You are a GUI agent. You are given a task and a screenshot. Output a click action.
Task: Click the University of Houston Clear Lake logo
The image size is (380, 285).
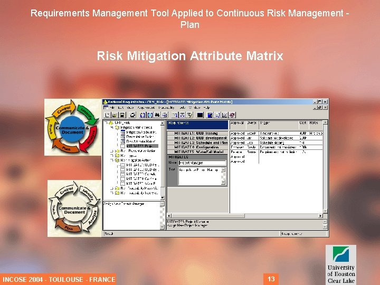pos(341,264)
